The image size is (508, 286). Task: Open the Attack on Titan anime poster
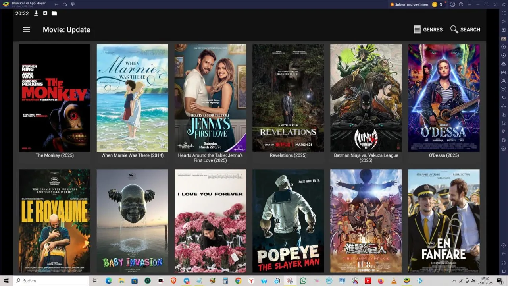coord(366,221)
